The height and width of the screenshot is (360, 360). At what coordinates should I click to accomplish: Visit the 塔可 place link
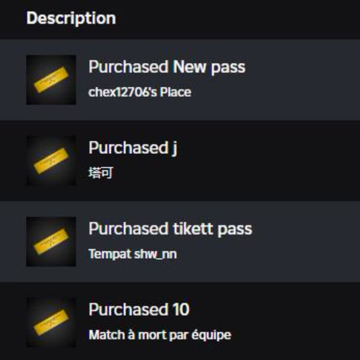click(x=100, y=173)
